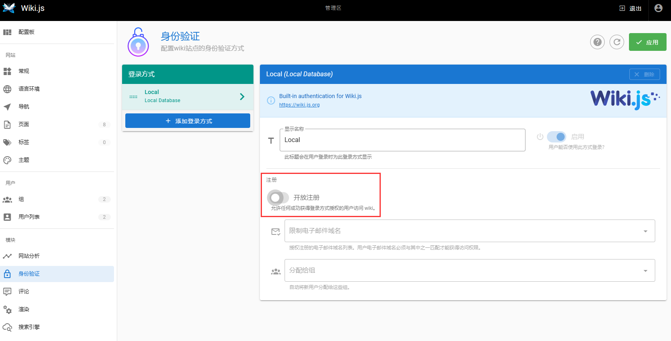Click the 删除 delete button
This screenshot has width=671, height=341.
(645, 74)
